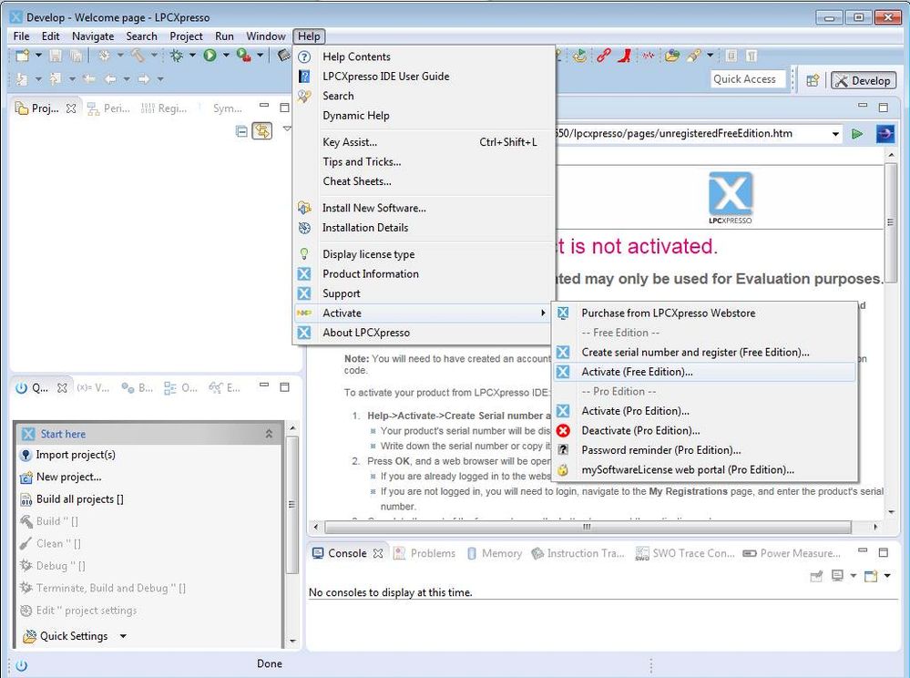Choose Purchase from LPCXpresso Webstore
Viewport: 910px width, 678px height.
tap(704, 313)
